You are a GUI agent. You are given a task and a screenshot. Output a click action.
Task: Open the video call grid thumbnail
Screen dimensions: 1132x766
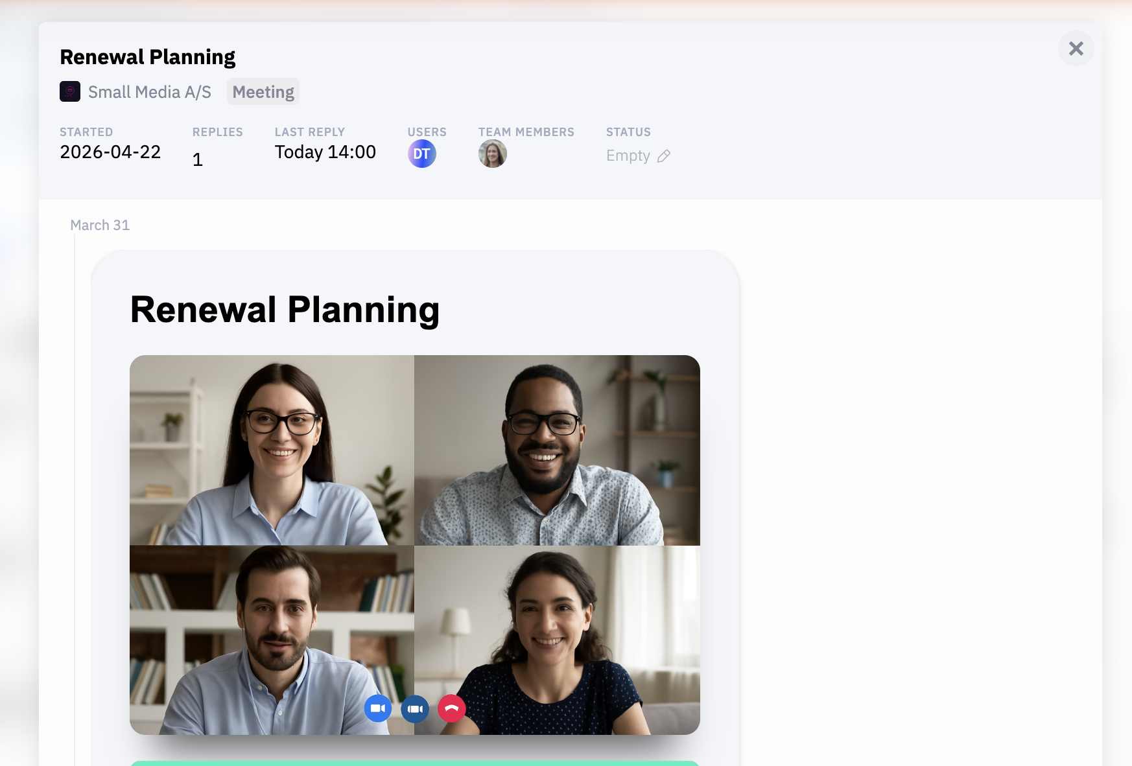coord(414,518)
